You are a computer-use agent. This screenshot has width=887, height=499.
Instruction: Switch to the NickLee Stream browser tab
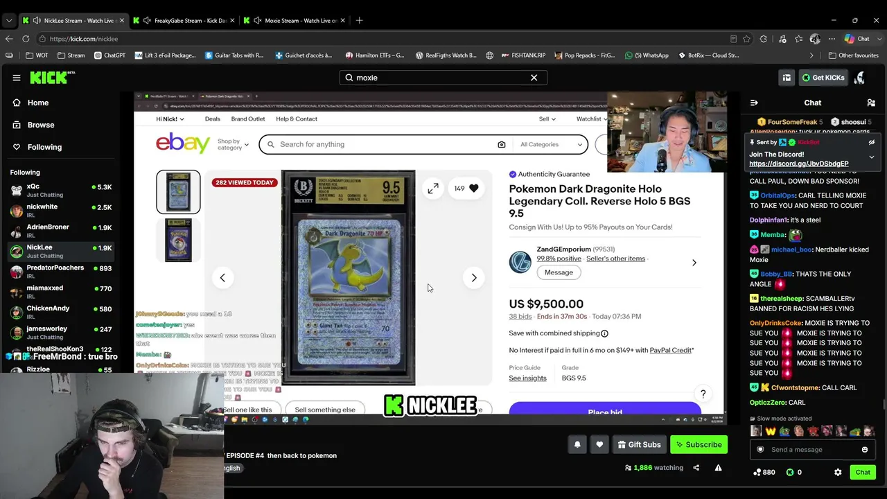(x=73, y=20)
